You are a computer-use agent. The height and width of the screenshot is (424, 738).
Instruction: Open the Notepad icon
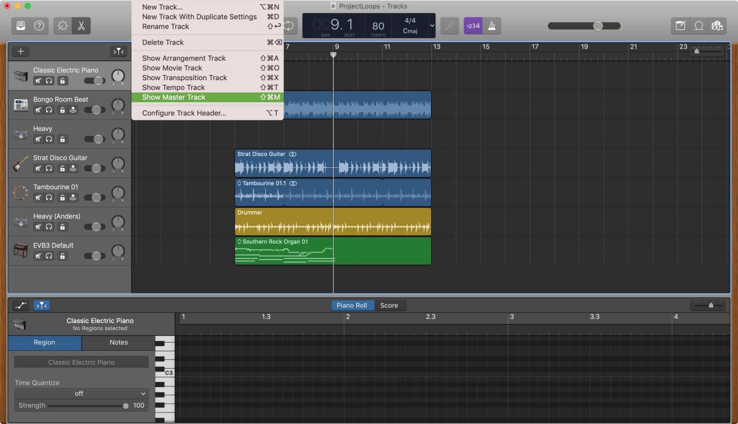[680, 26]
